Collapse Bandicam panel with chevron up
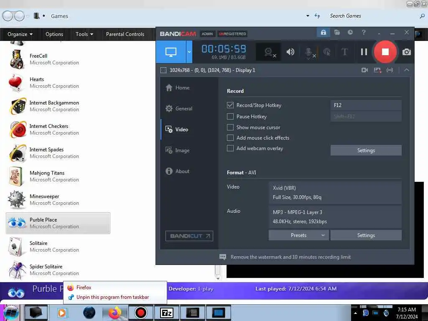This screenshot has height=321, width=428. pyautogui.click(x=407, y=70)
